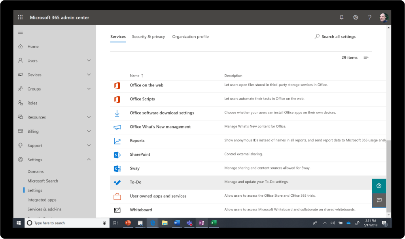405x239 pixels.
Task: Click the Whiteboard service icon
Action: 117,210
